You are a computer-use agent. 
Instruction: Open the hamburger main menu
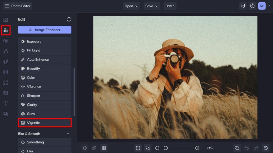click(7, 6)
